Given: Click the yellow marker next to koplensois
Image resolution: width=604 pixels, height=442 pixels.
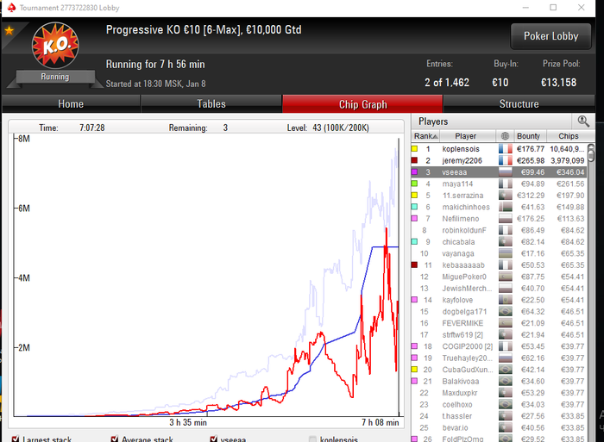Looking at the screenshot, I should click(414, 149).
